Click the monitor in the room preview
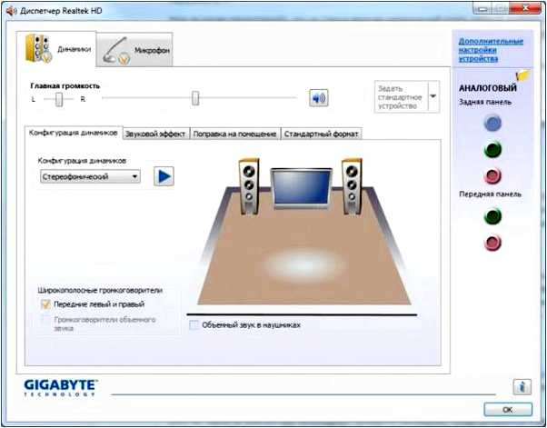Viewport: 547px width, 428px height. [302, 188]
